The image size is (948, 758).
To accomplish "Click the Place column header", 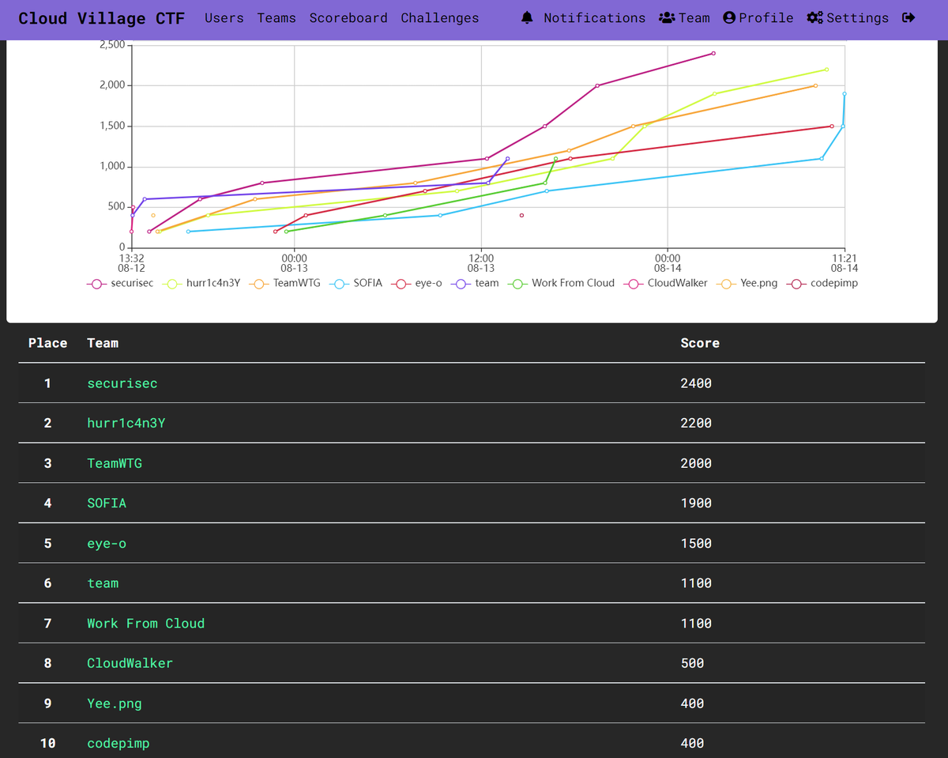I will [x=47, y=343].
